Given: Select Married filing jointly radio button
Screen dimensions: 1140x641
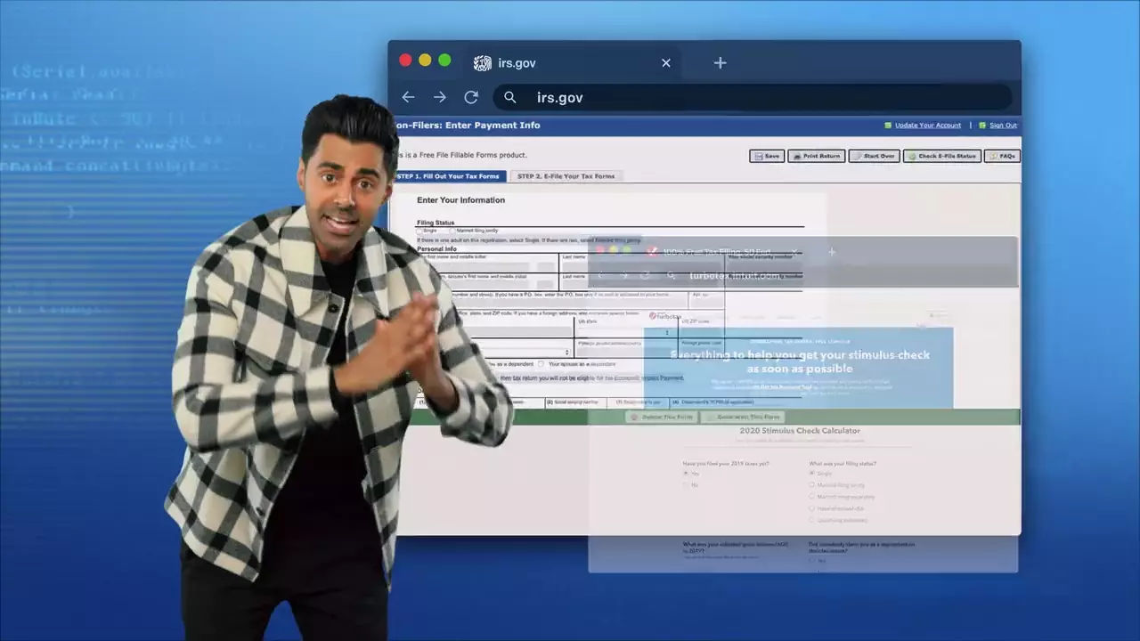Looking at the screenshot, I should click(x=452, y=231).
